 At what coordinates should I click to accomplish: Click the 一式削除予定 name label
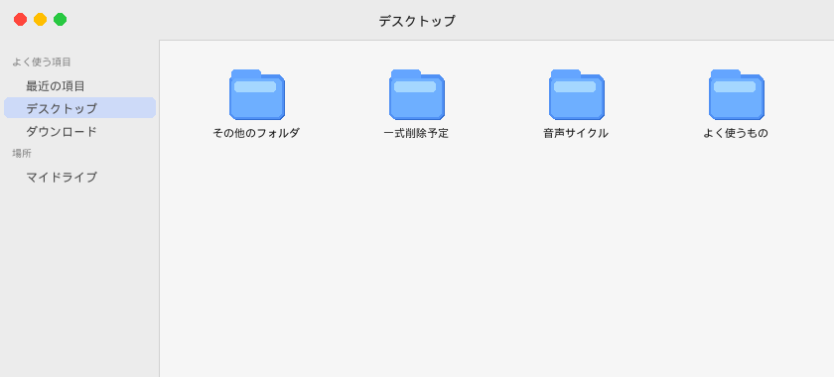[x=416, y=133]
